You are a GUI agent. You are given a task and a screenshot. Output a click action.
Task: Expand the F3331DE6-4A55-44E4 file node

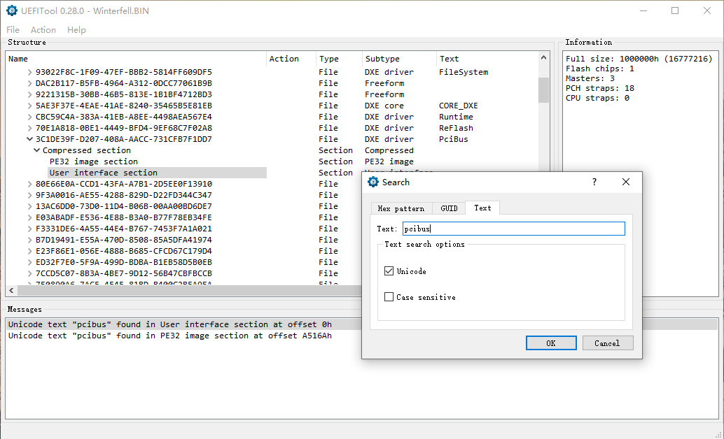29,229
